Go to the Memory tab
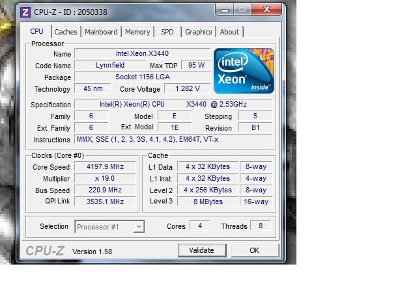 137,32
